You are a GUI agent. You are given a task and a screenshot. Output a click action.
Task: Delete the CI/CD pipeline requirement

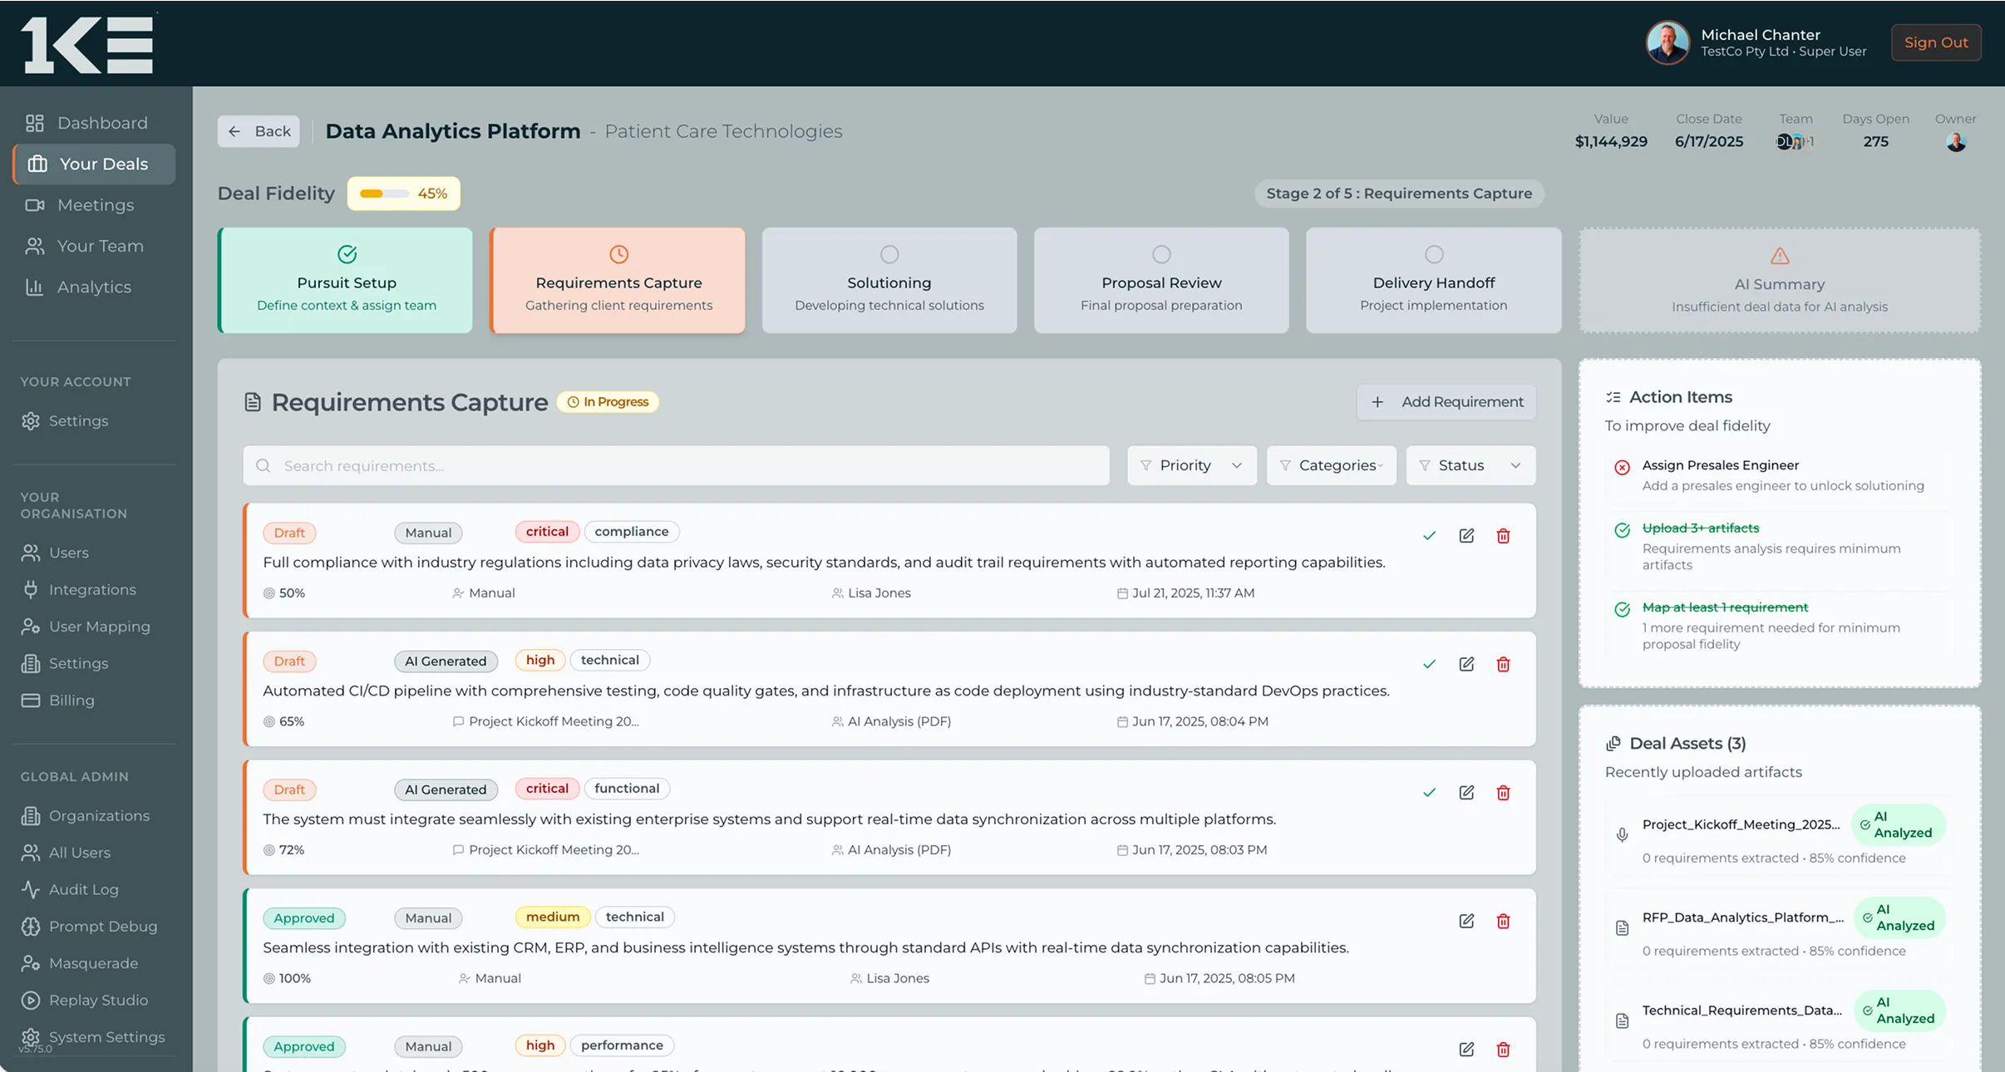tap(1503, 664)
